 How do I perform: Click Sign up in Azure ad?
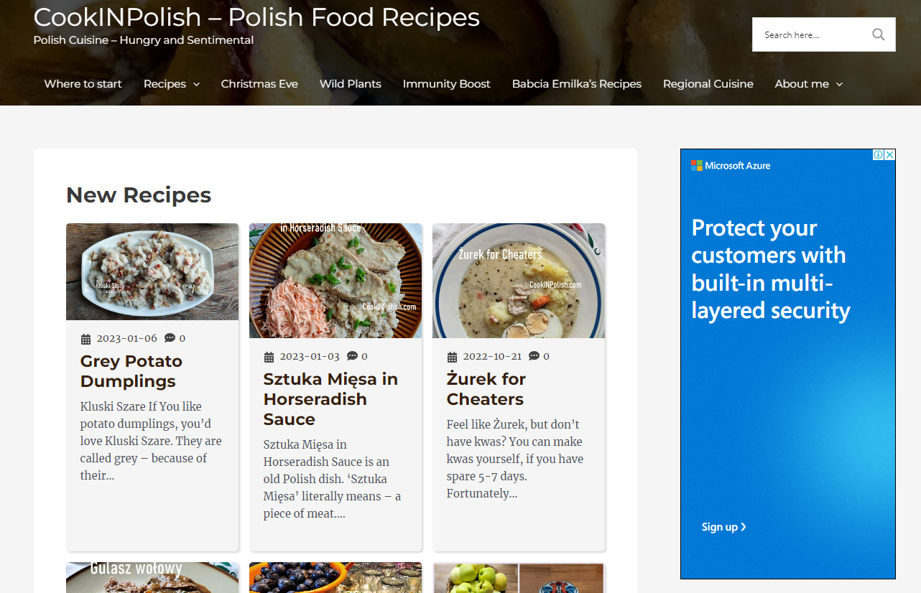(723, 527)
